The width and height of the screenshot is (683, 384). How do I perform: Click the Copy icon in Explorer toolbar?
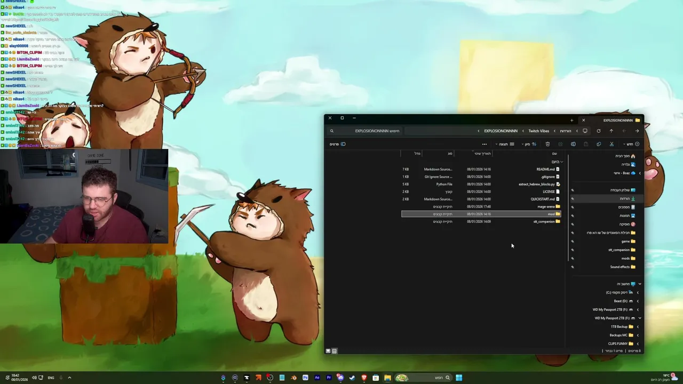click(x=599, y=144)
